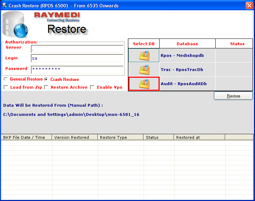
Task: Enable the Load from Zip checkbox
Action: 6,87
